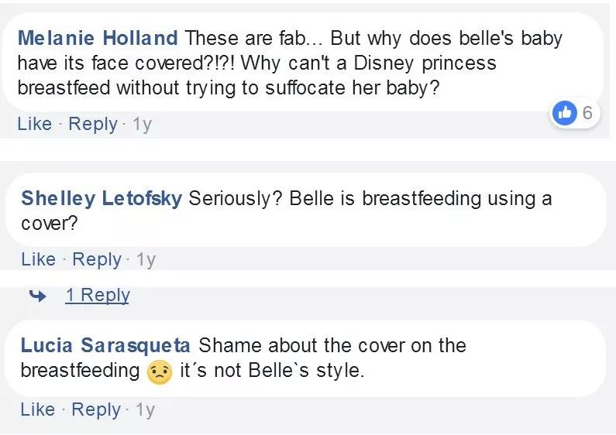Click the curved reply arrow icon

pos(37,295)
